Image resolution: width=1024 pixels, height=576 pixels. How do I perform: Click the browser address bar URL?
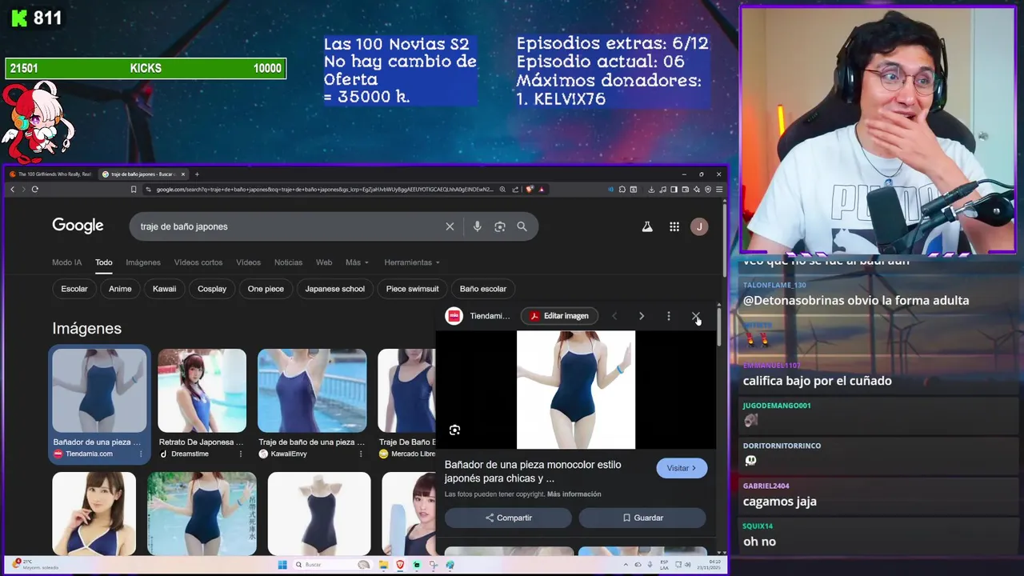[325, 189]
